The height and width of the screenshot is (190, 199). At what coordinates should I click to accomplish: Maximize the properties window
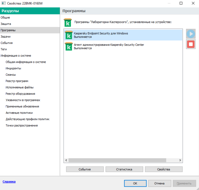181,3
